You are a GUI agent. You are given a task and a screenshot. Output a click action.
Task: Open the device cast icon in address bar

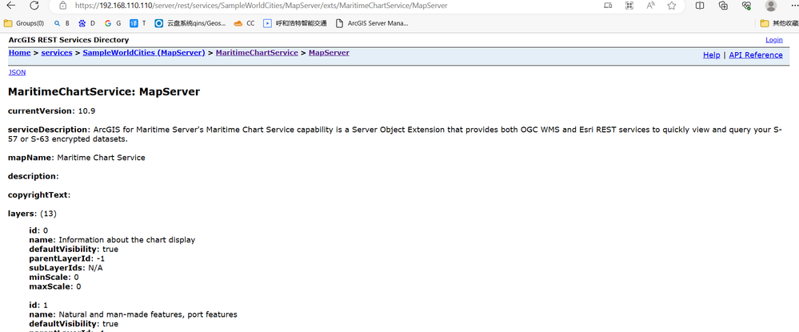607,6
